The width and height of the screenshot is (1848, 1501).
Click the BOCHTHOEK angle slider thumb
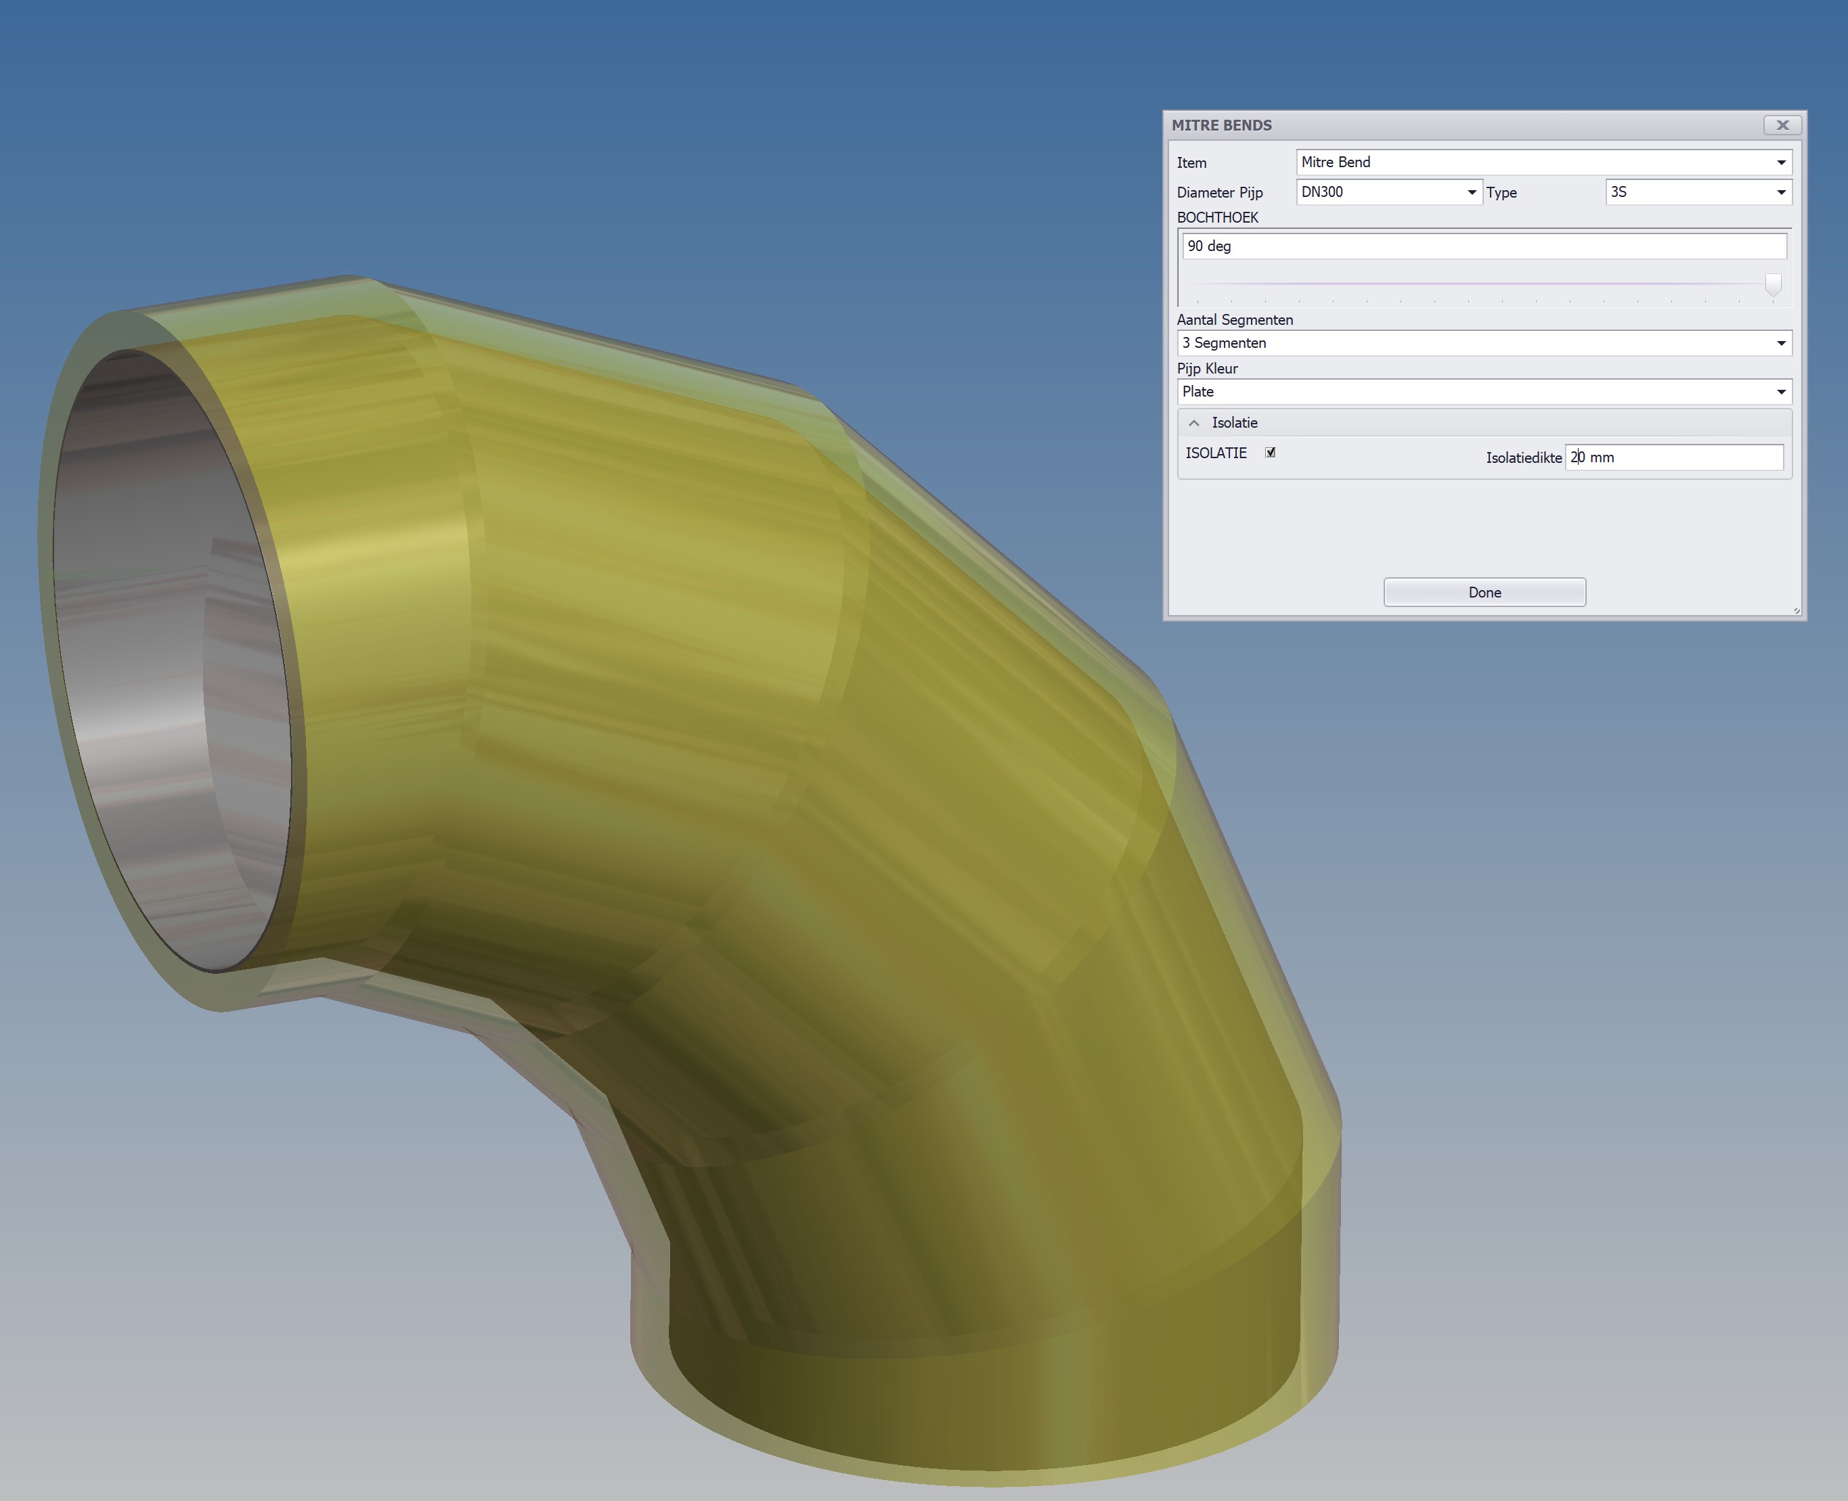(1773, 284)
